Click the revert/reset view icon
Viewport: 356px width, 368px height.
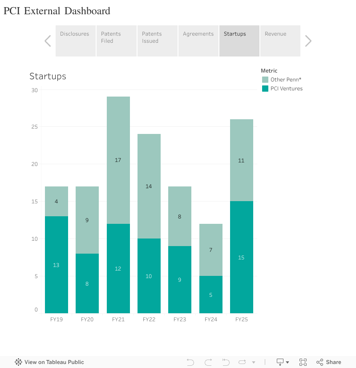[x=226, y=362]
